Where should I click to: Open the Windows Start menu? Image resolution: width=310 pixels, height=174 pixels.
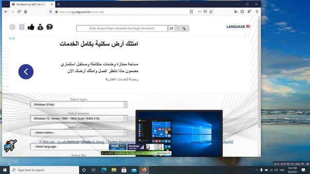pyautogui.click(x=5, y=170)
